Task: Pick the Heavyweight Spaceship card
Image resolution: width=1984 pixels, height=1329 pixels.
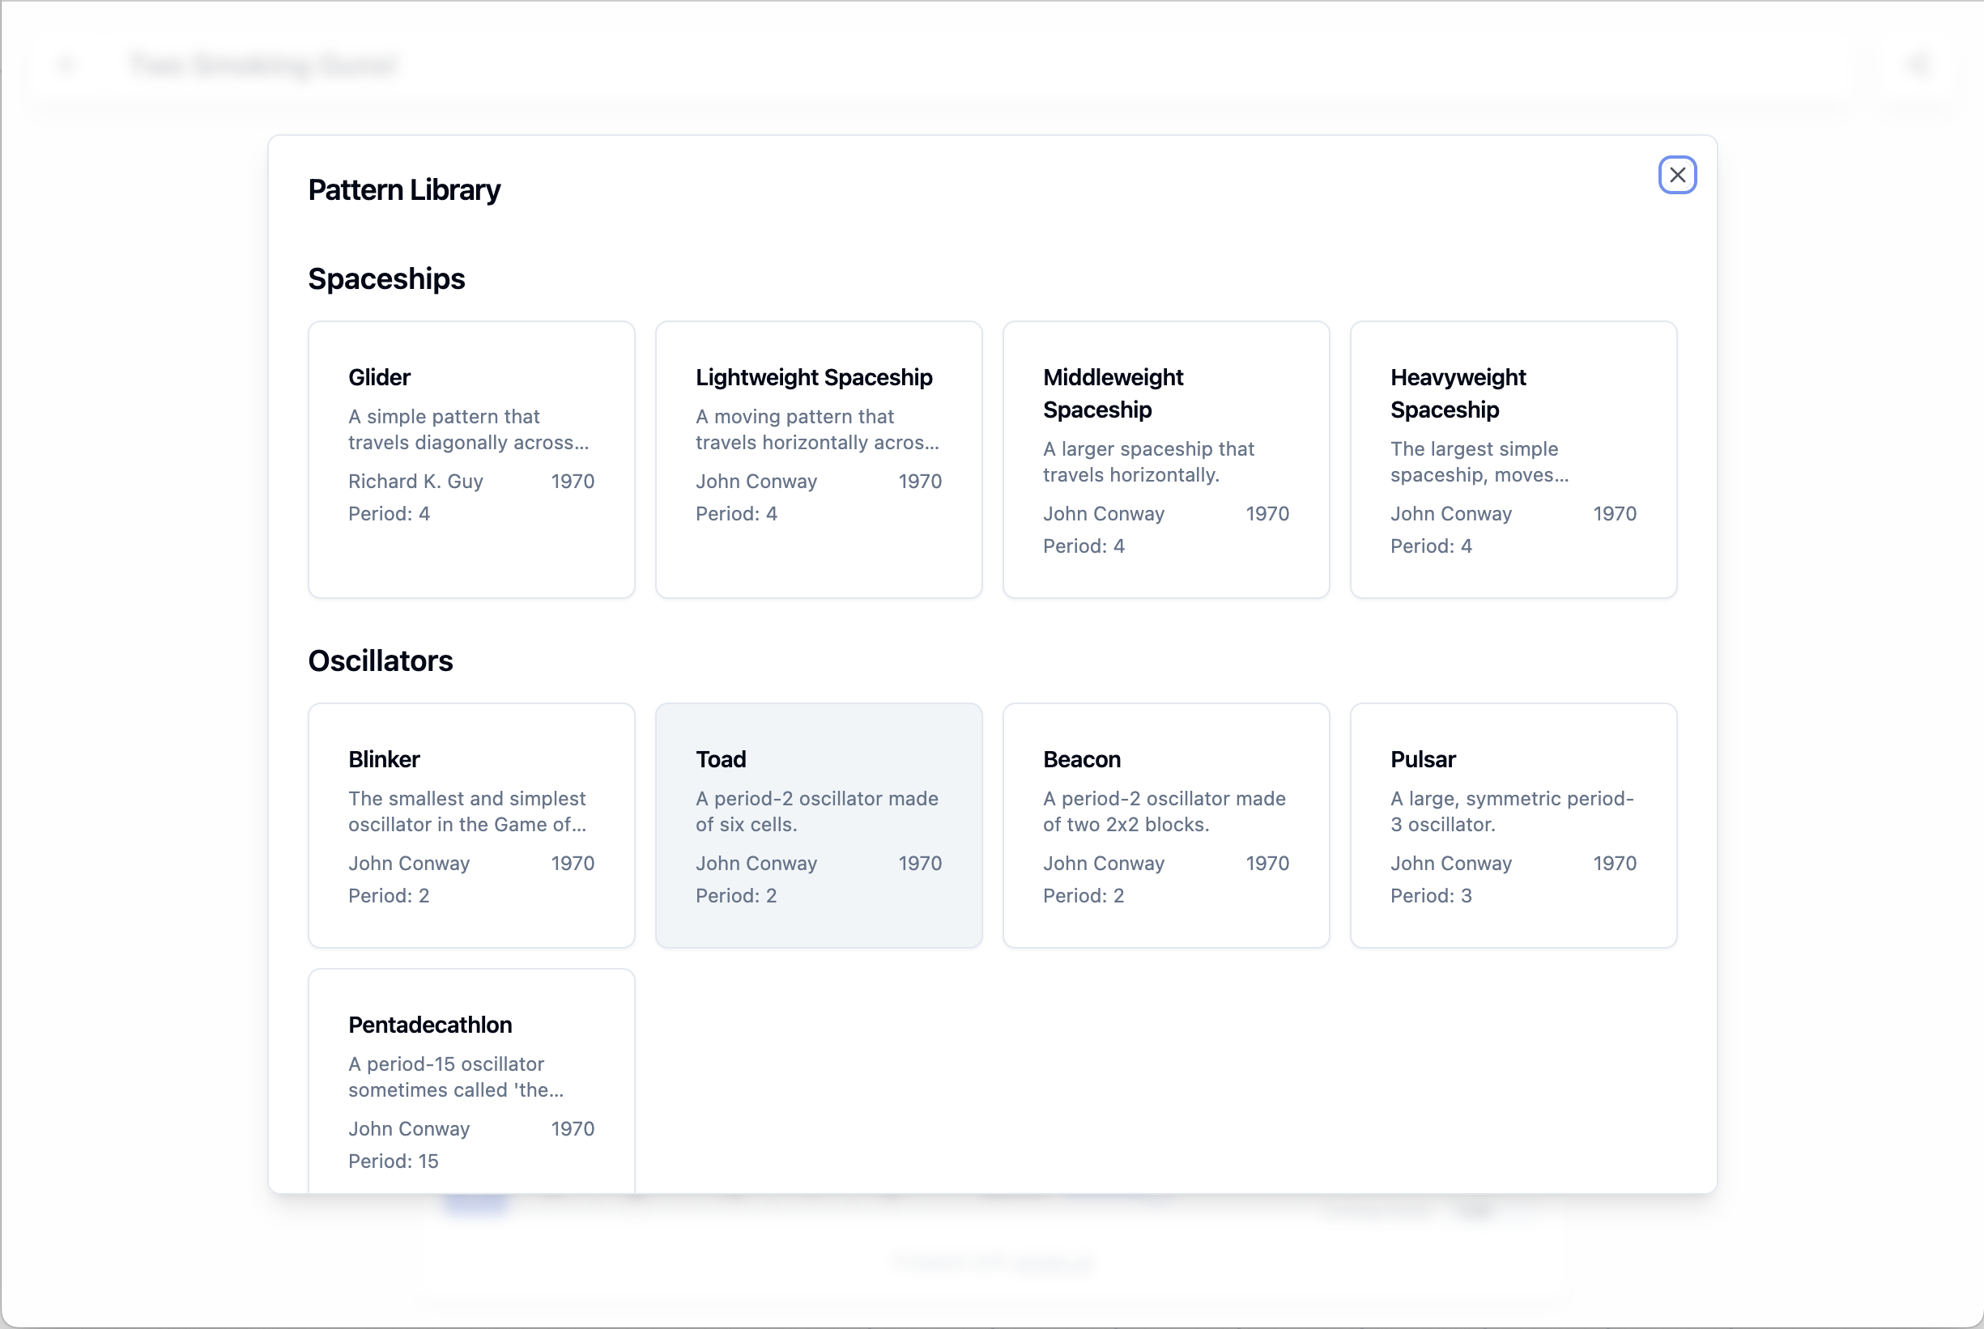Action: click(x=1513, y=460)
